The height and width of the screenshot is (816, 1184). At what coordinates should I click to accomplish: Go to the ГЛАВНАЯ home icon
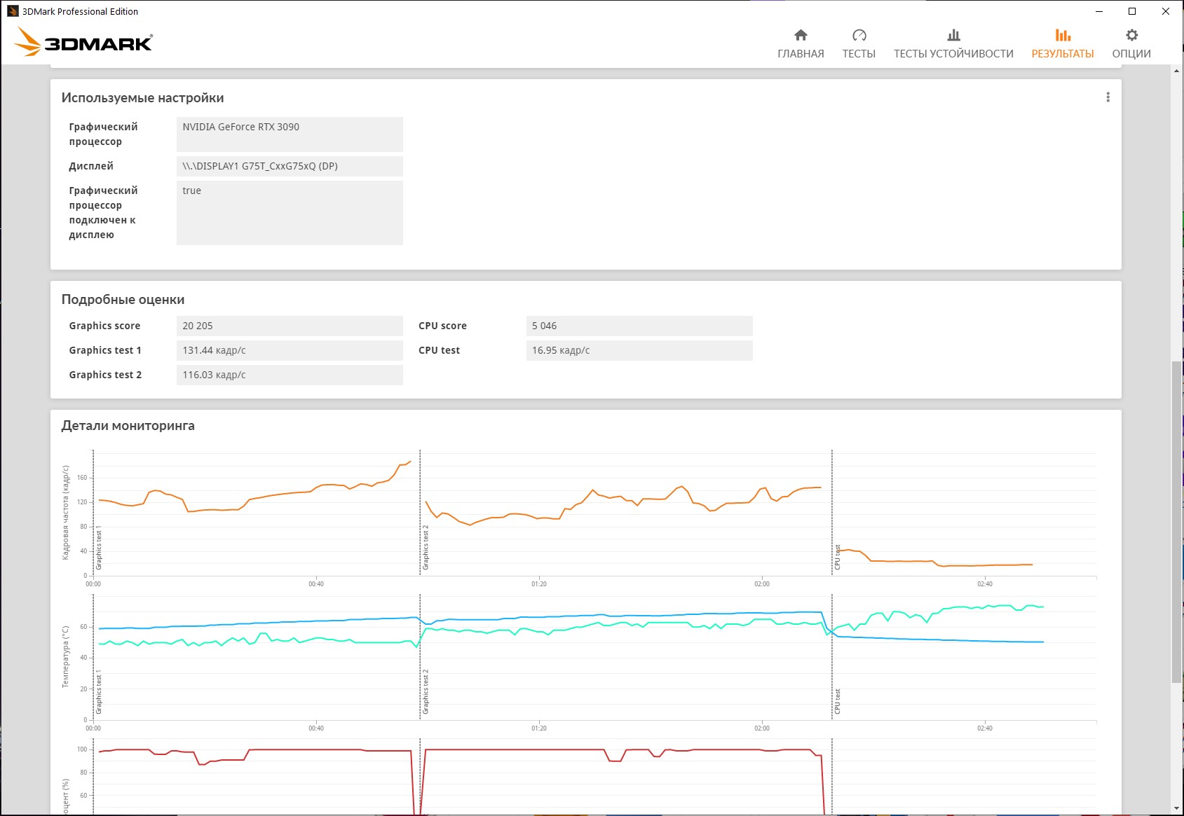(x=801, y=35)
